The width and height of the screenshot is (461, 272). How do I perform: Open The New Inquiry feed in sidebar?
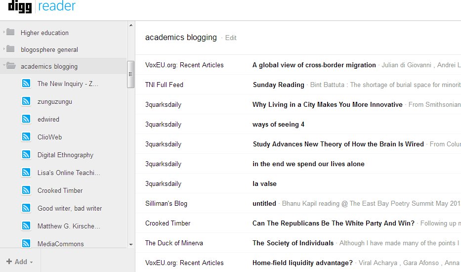pos(68,84)
